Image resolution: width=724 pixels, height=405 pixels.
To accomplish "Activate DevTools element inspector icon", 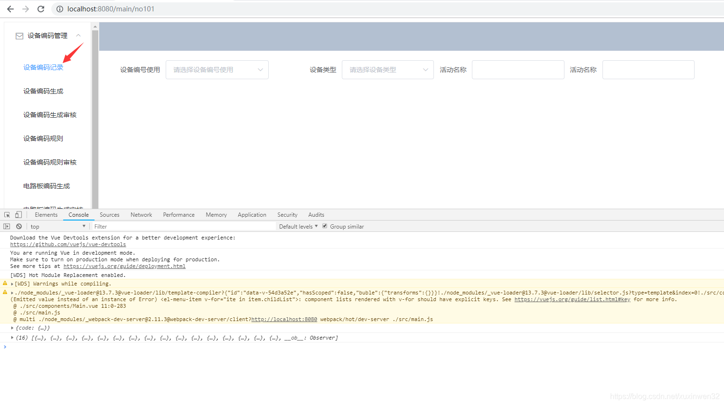I will point(7,215).
